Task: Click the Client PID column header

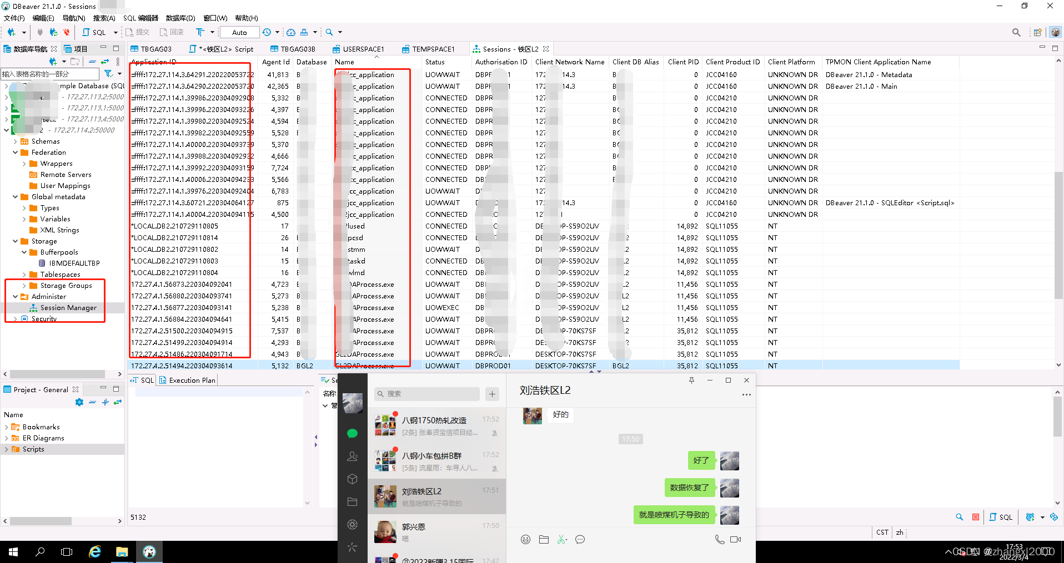Action: point(683,62)
